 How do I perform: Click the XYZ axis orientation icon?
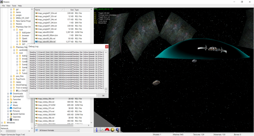(x=102, y=130)
